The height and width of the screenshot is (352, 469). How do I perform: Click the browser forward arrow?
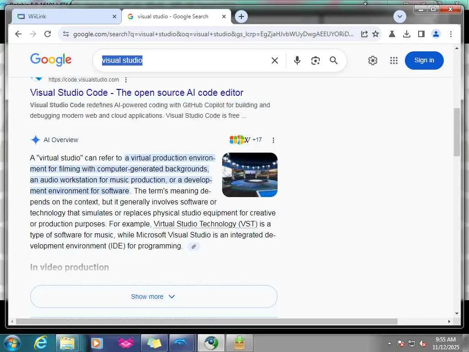point(33,34)
